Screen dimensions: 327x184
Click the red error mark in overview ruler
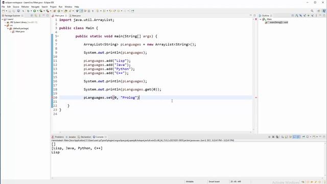click(x=256, y=98)
